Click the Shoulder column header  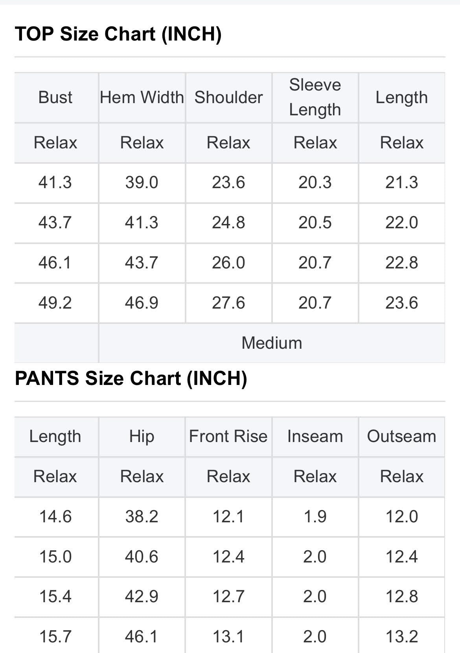(x=228, y=97)
